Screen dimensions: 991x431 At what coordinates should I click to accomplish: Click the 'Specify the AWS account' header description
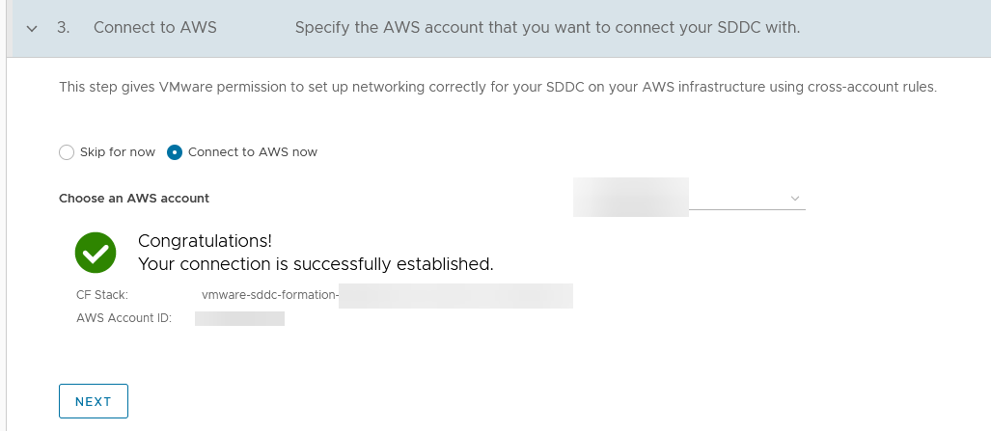(547, 28)
